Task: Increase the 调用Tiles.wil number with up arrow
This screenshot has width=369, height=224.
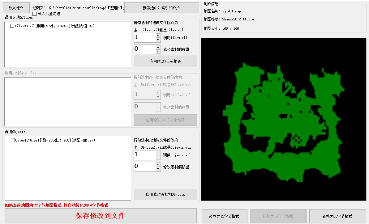Action: click(158, 36)
